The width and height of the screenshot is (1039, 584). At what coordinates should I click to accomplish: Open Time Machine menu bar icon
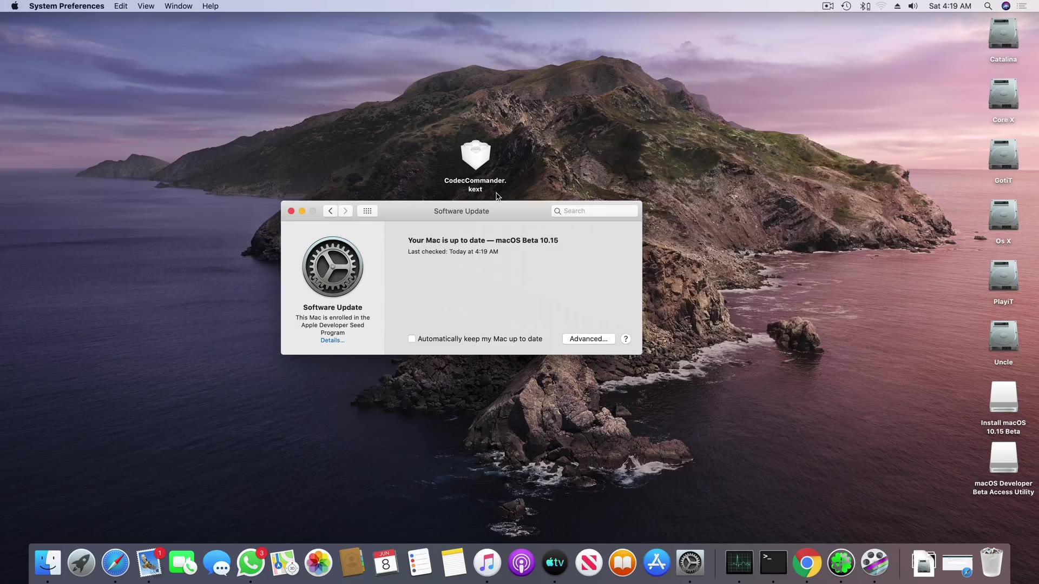point(846,6)
